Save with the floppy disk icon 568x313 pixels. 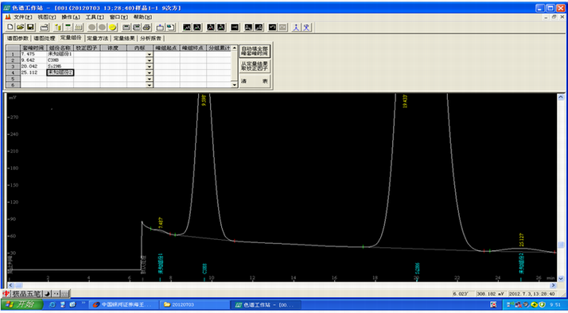[x=30, y=27]
